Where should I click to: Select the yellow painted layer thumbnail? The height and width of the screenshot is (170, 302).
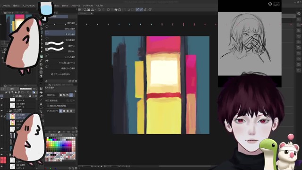[12, 116]
